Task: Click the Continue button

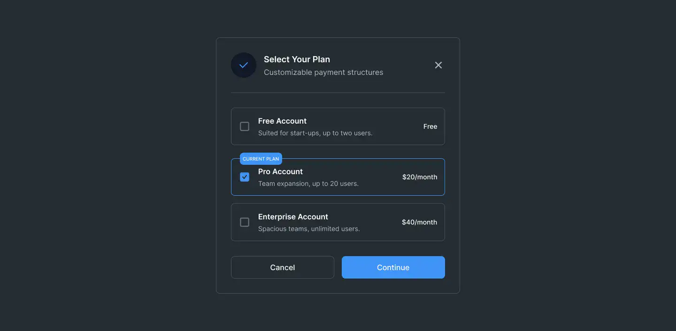Action: point(393,267)
